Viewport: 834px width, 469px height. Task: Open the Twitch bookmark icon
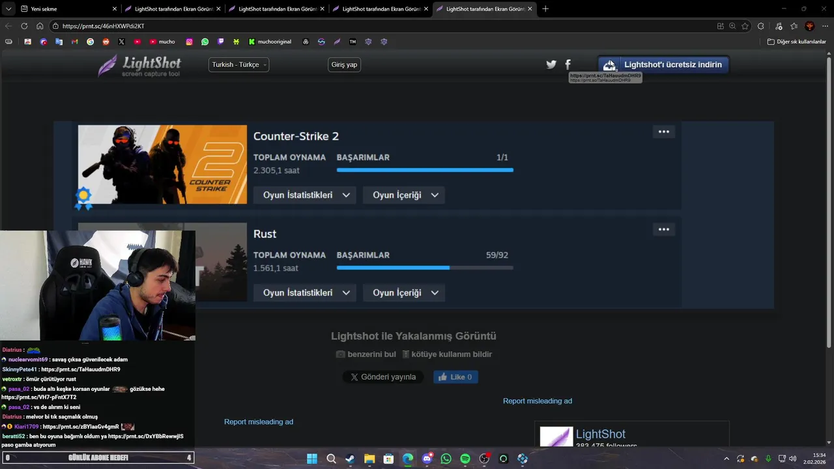221,42
